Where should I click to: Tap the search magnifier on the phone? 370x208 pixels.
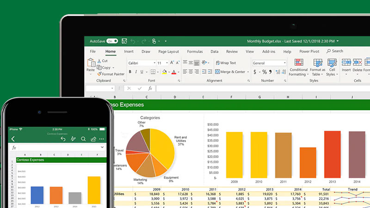[83, 139]
